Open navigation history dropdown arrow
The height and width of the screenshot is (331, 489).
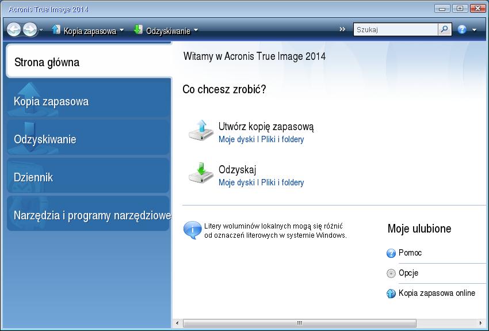pyautogui.click(x=41, y=31)
